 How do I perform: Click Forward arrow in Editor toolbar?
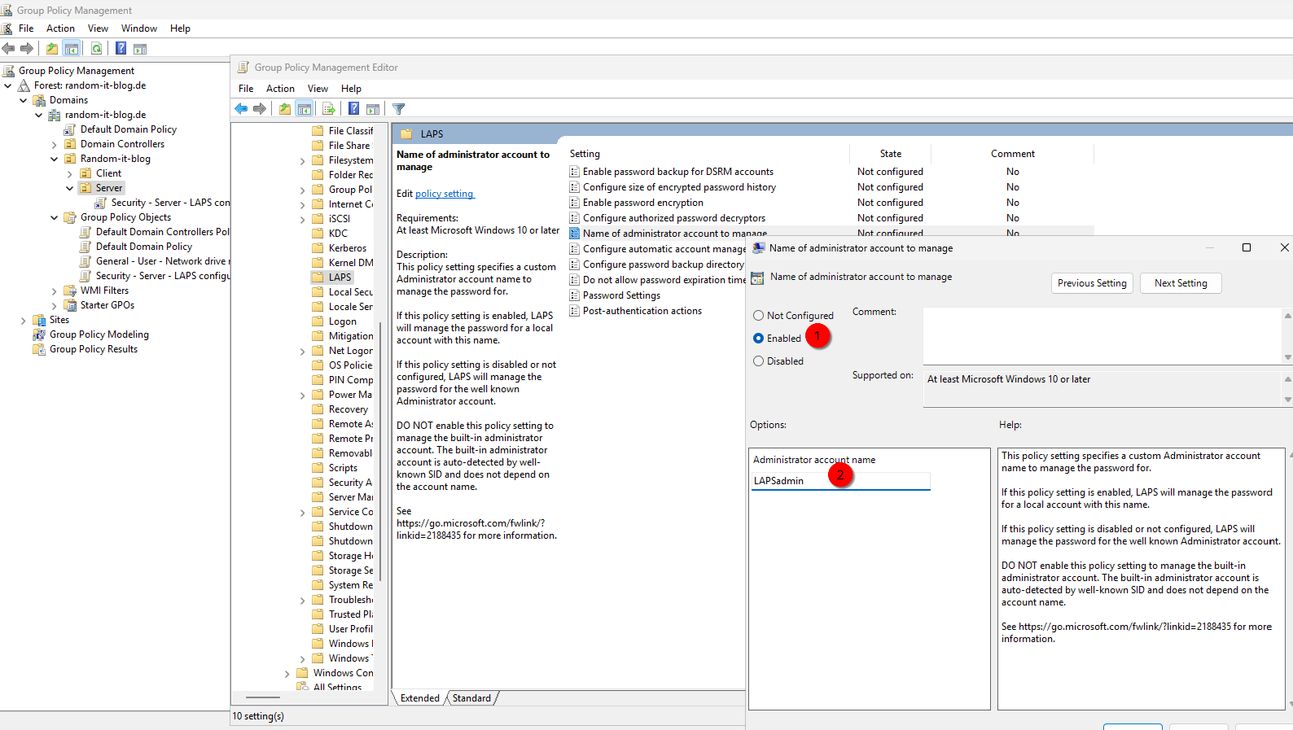pyautogui.click(x=260, y=109)
